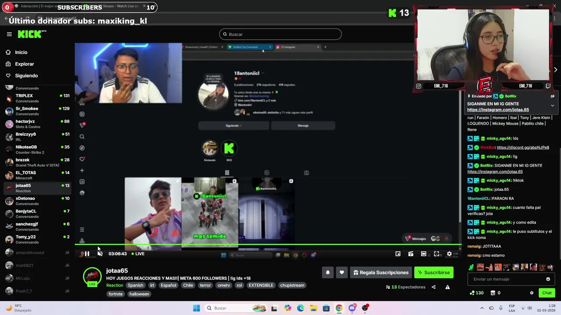Click jotaa65 channel avatar

[92, 276]
